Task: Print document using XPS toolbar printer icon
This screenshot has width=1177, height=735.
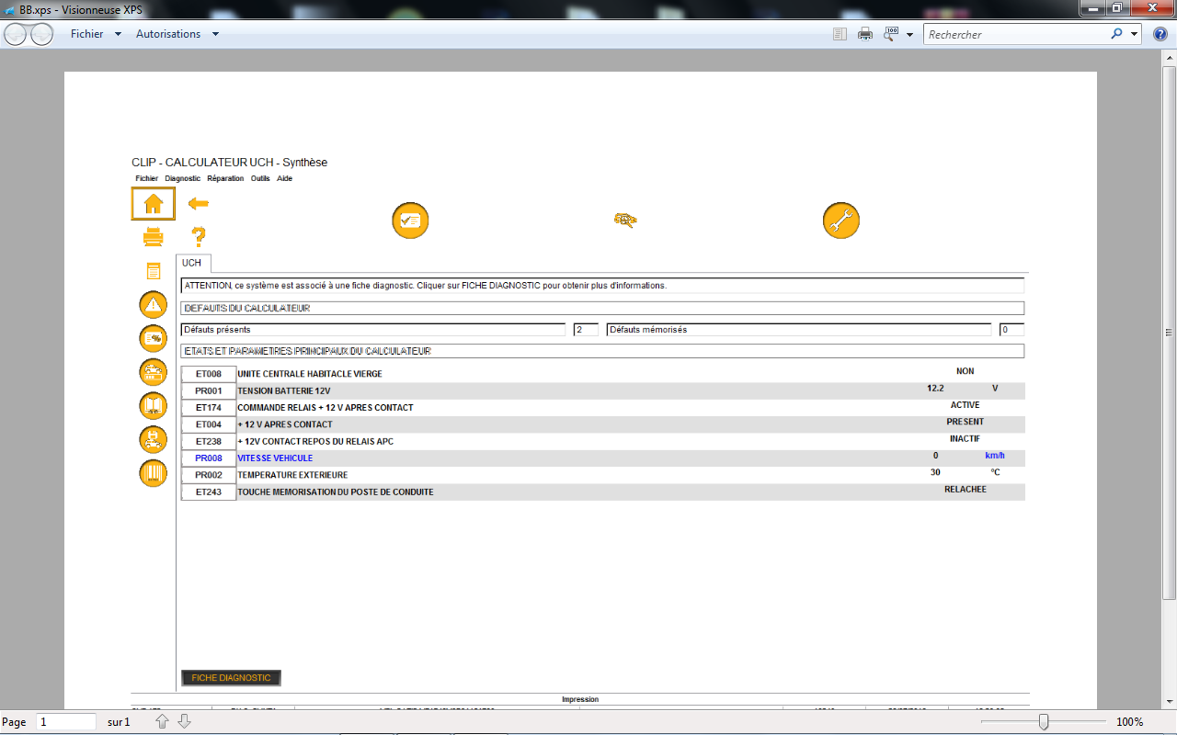Action: 865,34
